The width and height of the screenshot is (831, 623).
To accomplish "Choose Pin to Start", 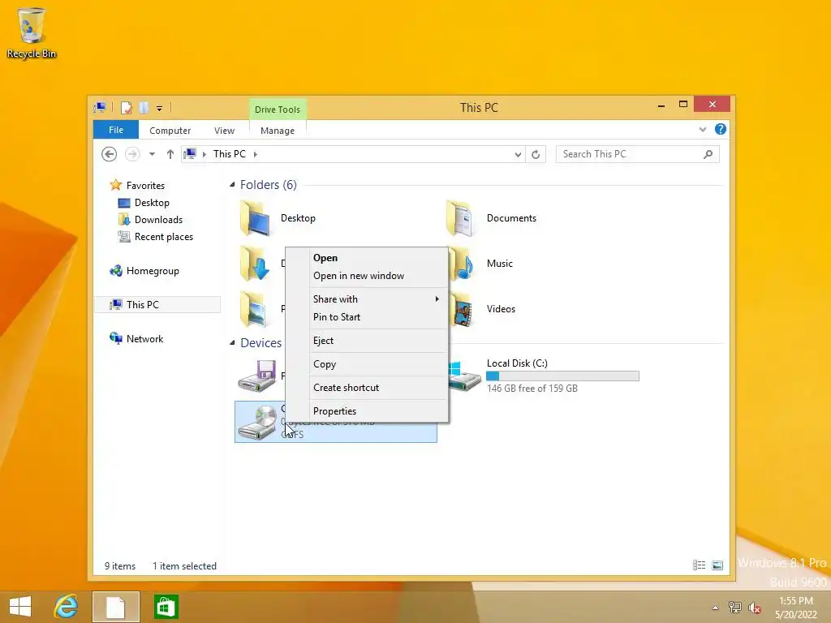I will 367,317.
